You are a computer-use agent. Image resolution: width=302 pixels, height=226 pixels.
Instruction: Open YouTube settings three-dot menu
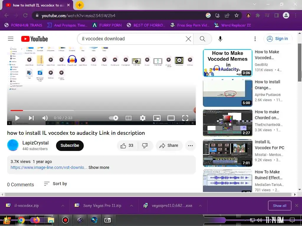pyautogui.click(x=255, y=39)
